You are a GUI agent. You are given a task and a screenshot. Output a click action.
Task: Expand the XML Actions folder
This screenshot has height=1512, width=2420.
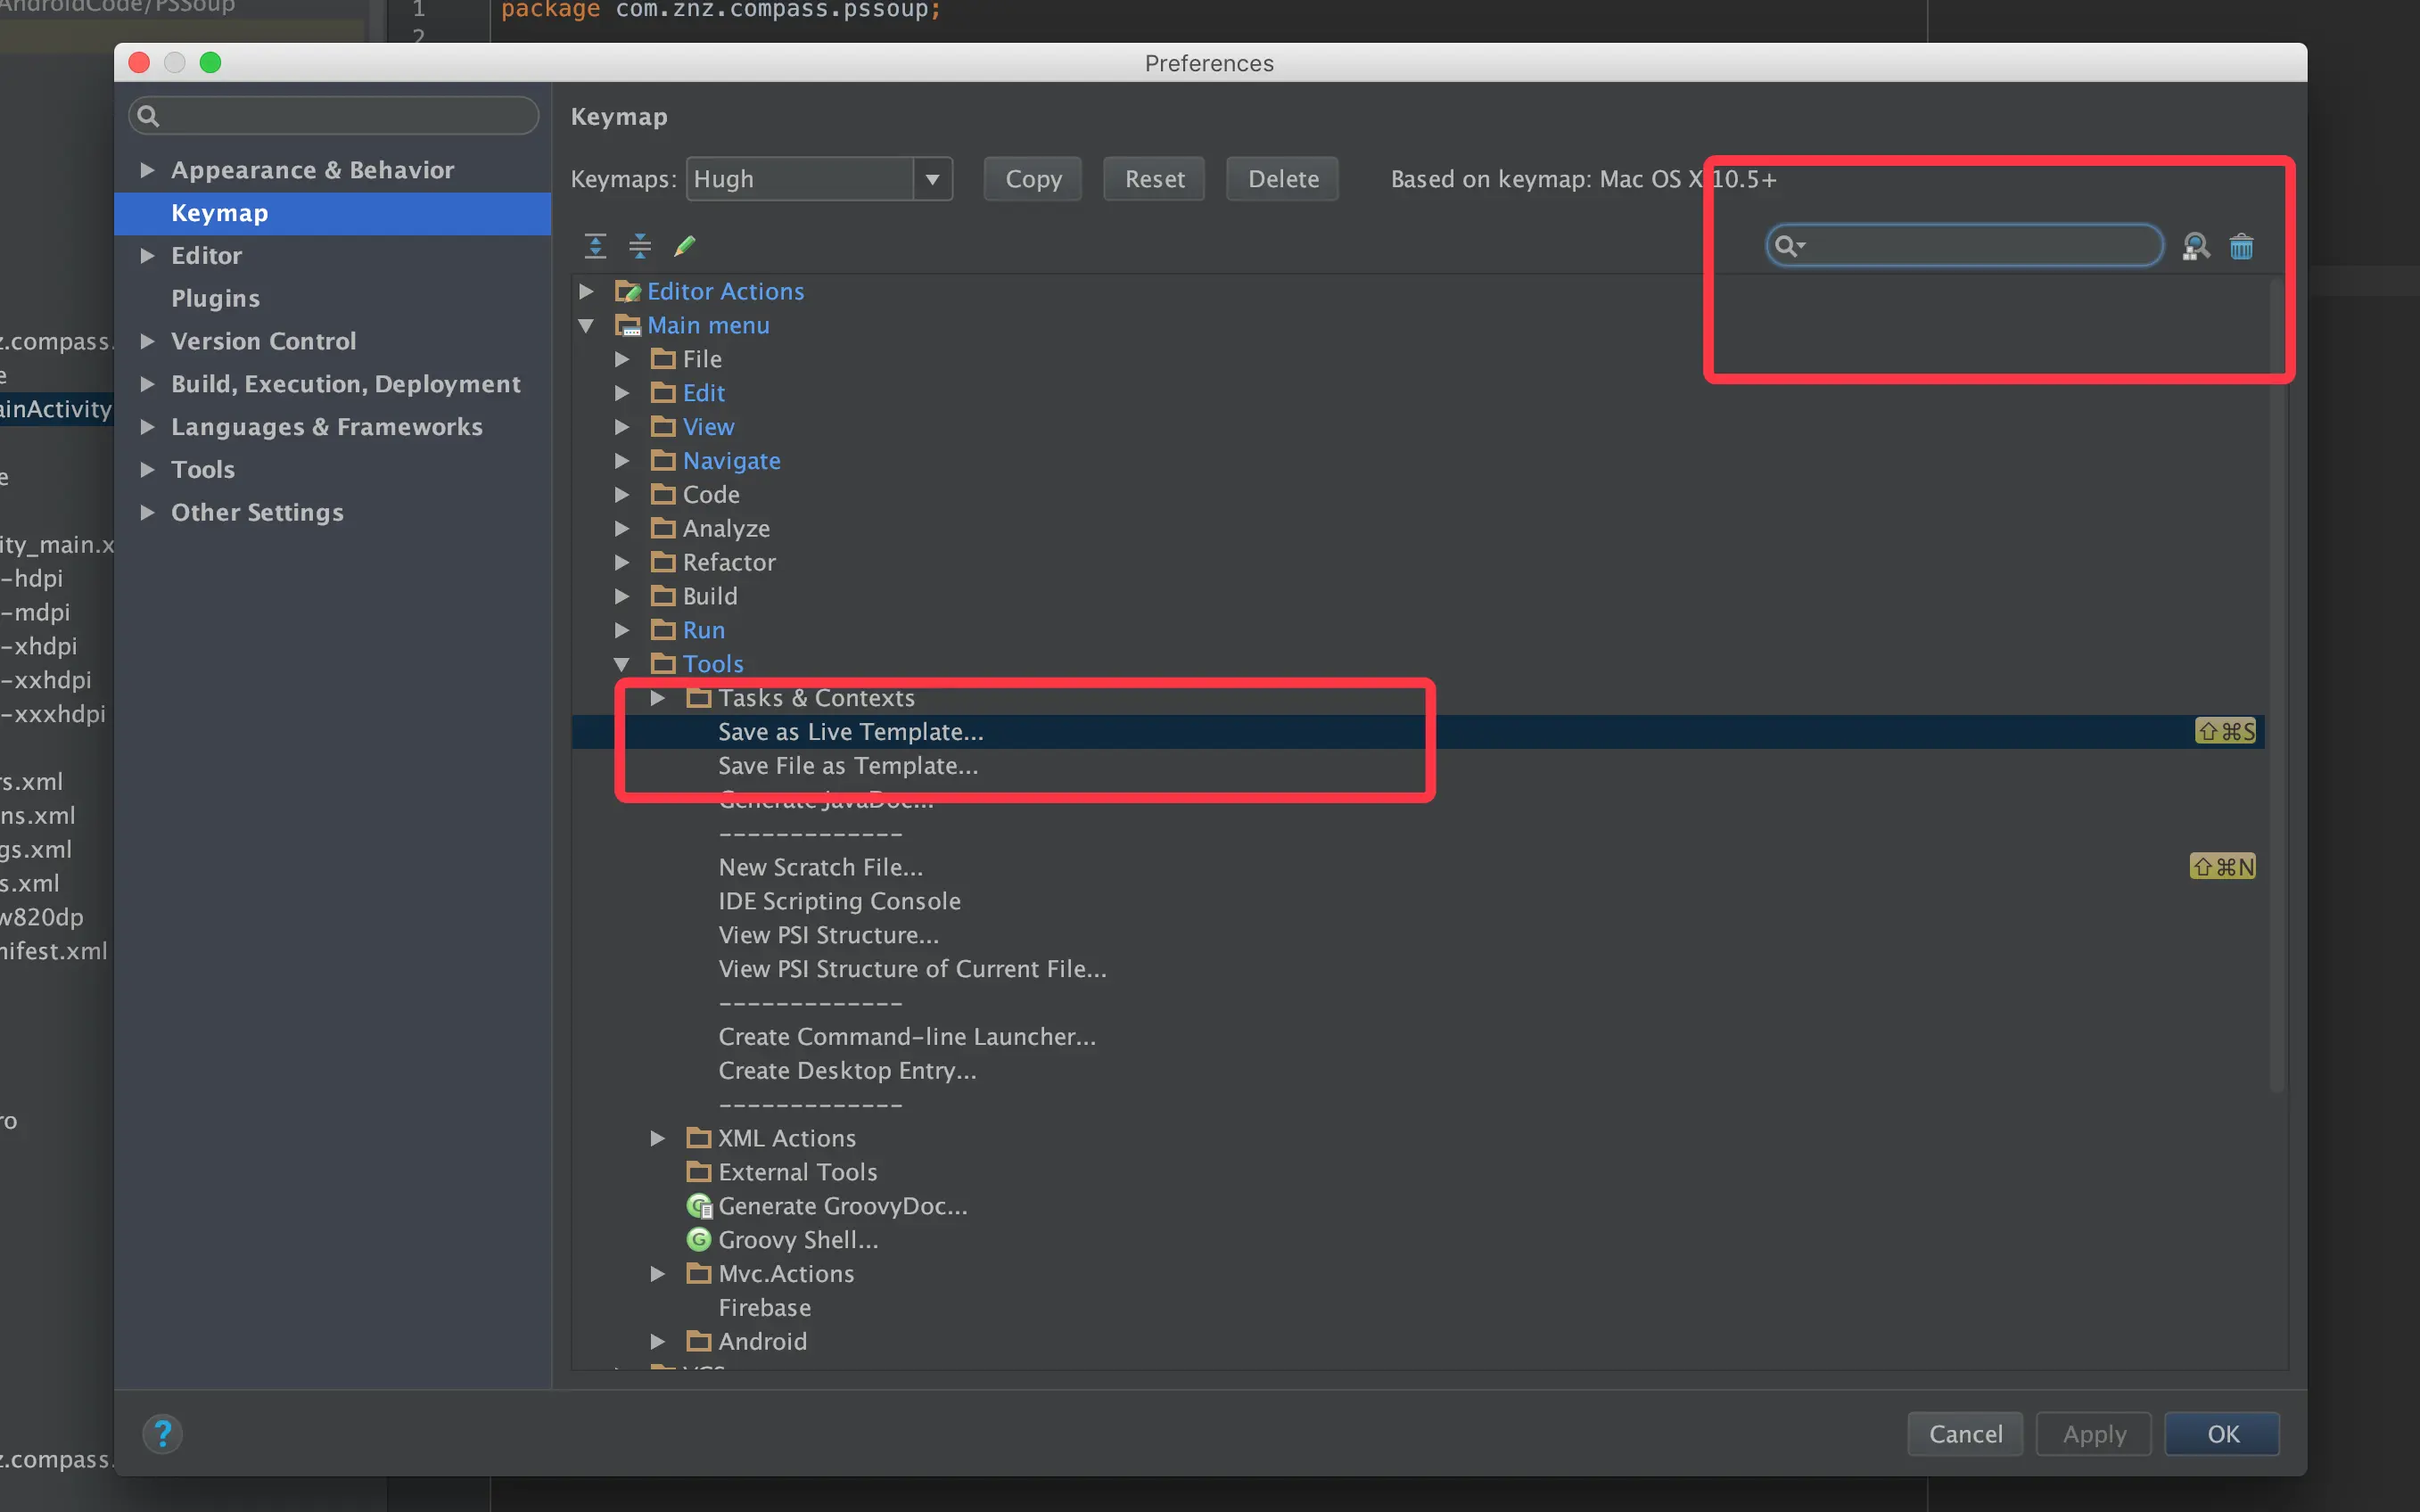(657, 1138)
